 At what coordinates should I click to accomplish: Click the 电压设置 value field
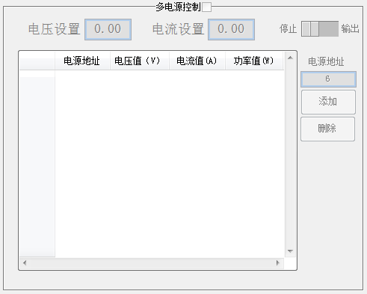coord(108,29)
